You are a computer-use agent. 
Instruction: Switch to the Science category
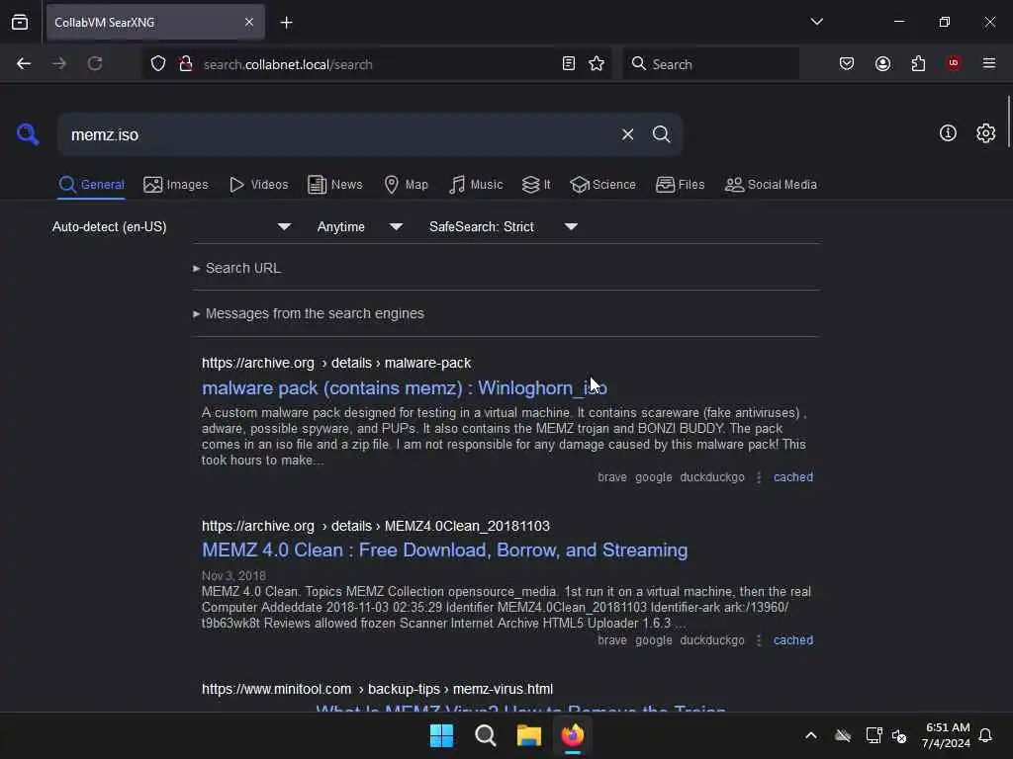pyautogui.click(x=602, y=185)
